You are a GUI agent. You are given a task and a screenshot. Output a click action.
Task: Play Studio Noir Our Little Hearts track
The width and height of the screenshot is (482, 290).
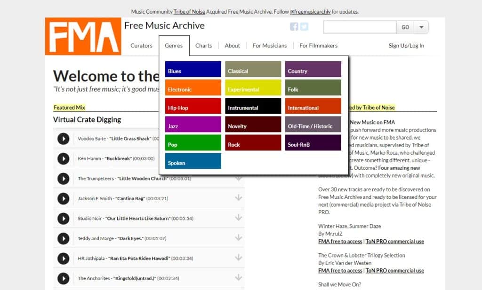click(64, 219)
